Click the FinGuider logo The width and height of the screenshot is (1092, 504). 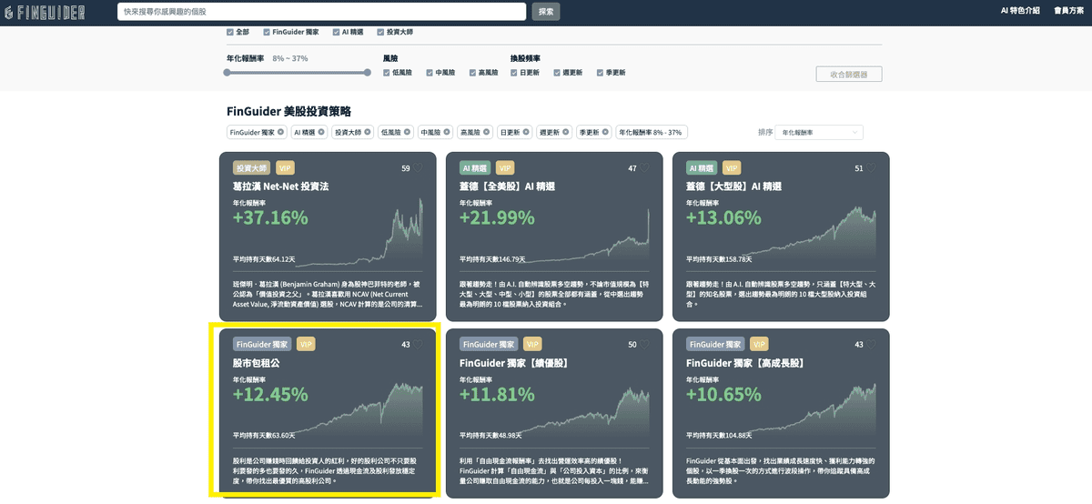[45, 12]
